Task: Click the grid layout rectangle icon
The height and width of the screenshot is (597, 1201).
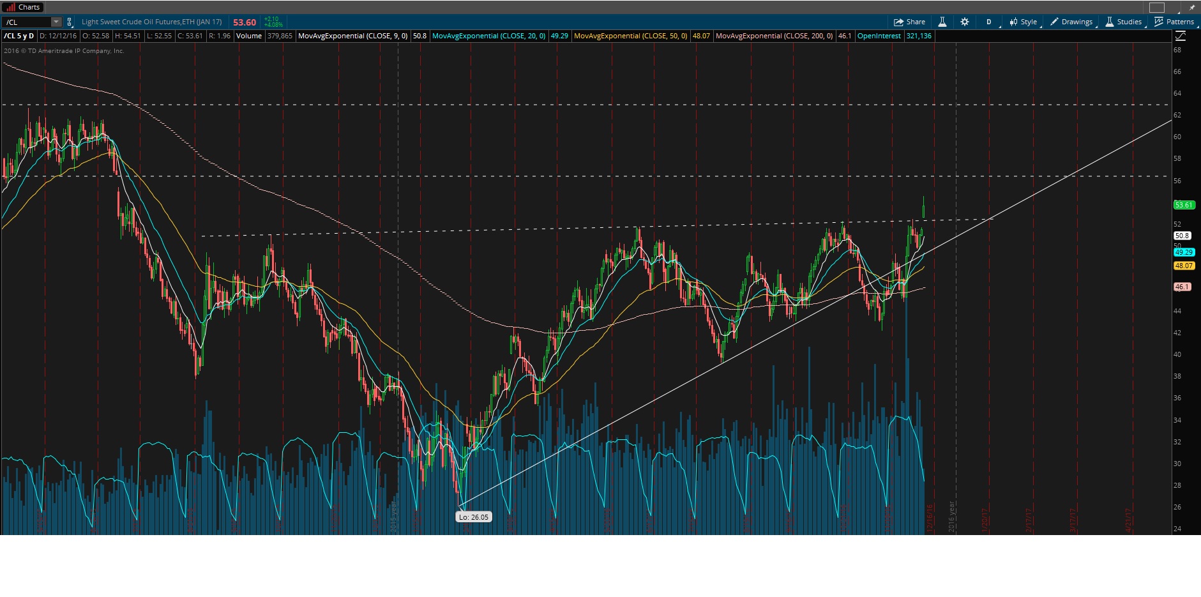Action: [x=1157, y=8]
